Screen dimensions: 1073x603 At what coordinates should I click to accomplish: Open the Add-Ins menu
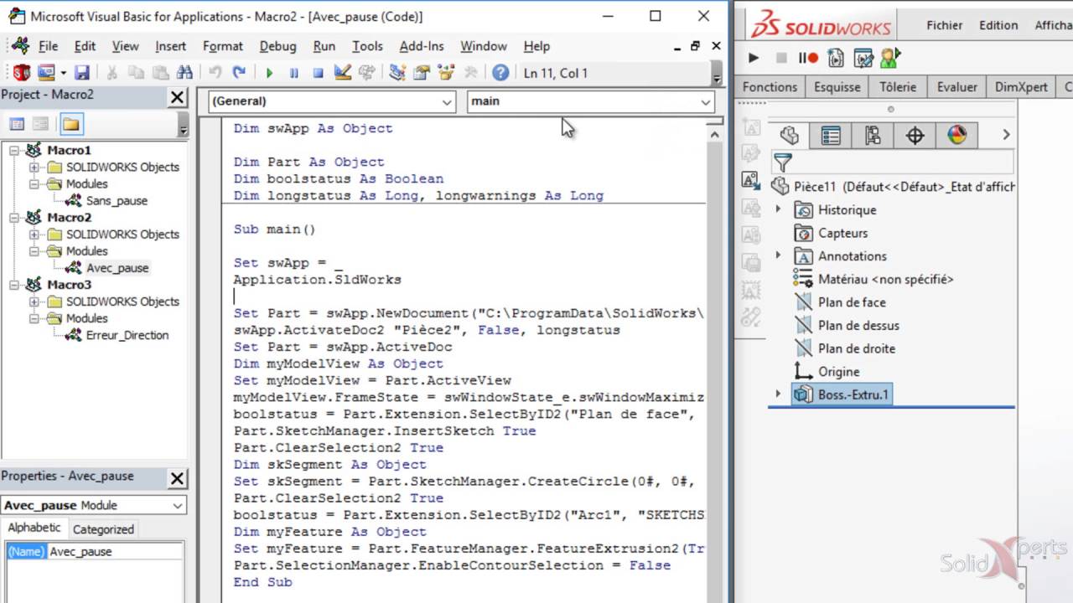click(422, 46)
